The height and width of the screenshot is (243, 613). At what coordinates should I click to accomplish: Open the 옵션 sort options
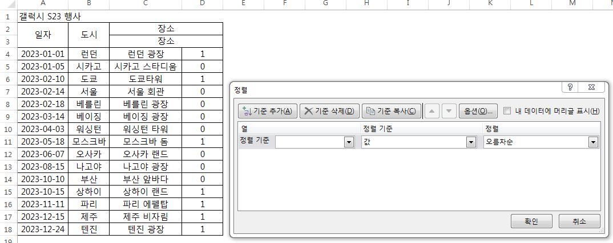(478, 111)
